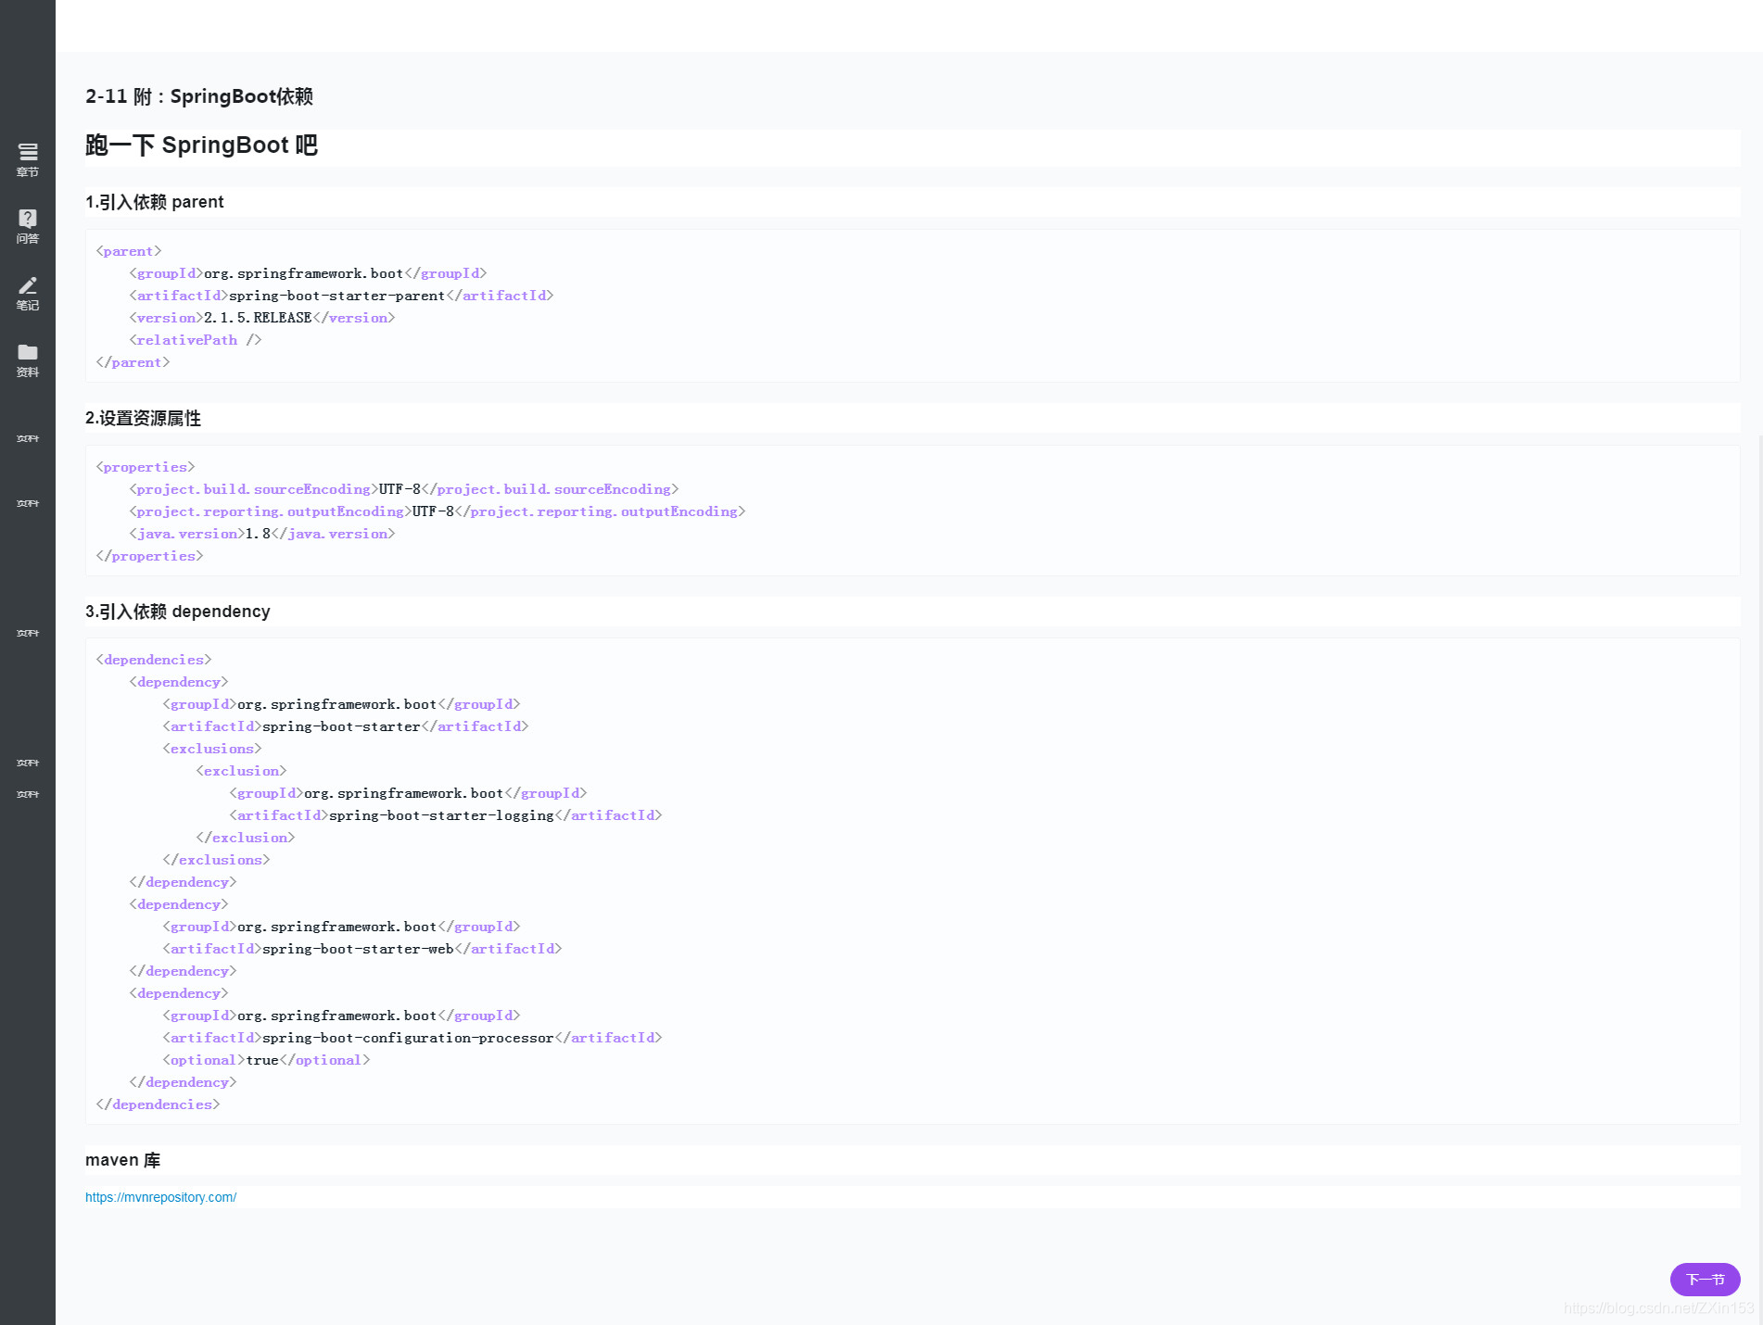Click the opening '<properties>' tag
The image size is (1763, 1325).
[146, 467]
